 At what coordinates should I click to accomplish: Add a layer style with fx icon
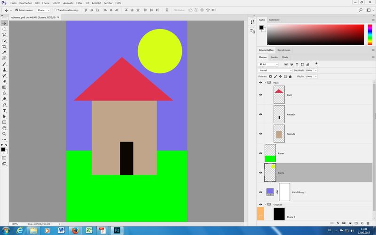[338, 222]
